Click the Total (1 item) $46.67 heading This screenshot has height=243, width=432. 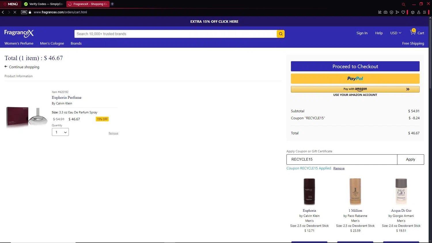34,58
